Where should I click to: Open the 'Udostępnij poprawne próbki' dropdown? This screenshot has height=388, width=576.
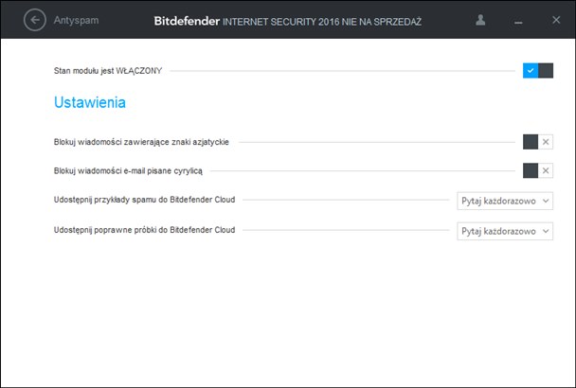505,231
